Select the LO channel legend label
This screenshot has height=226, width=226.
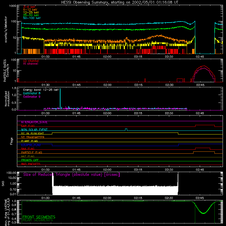click(x=31, y=61)
